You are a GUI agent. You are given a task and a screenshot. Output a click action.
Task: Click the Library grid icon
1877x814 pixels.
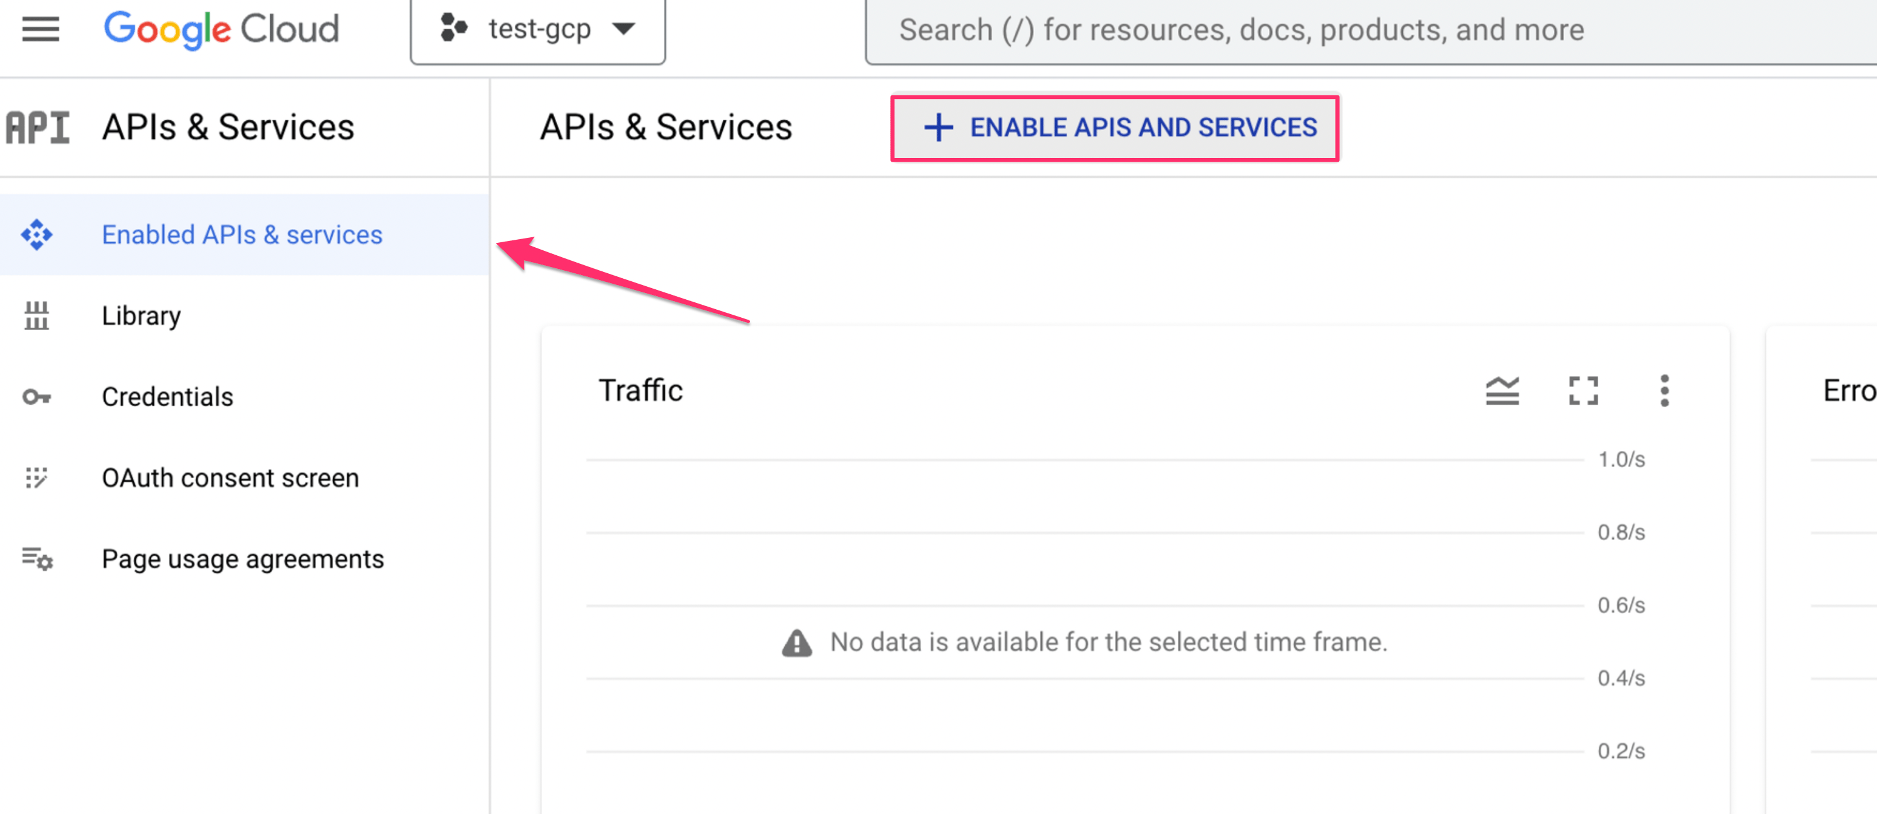click(x=37, y=315)
